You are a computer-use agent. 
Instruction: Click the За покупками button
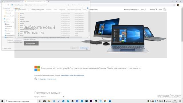(31, 43)
